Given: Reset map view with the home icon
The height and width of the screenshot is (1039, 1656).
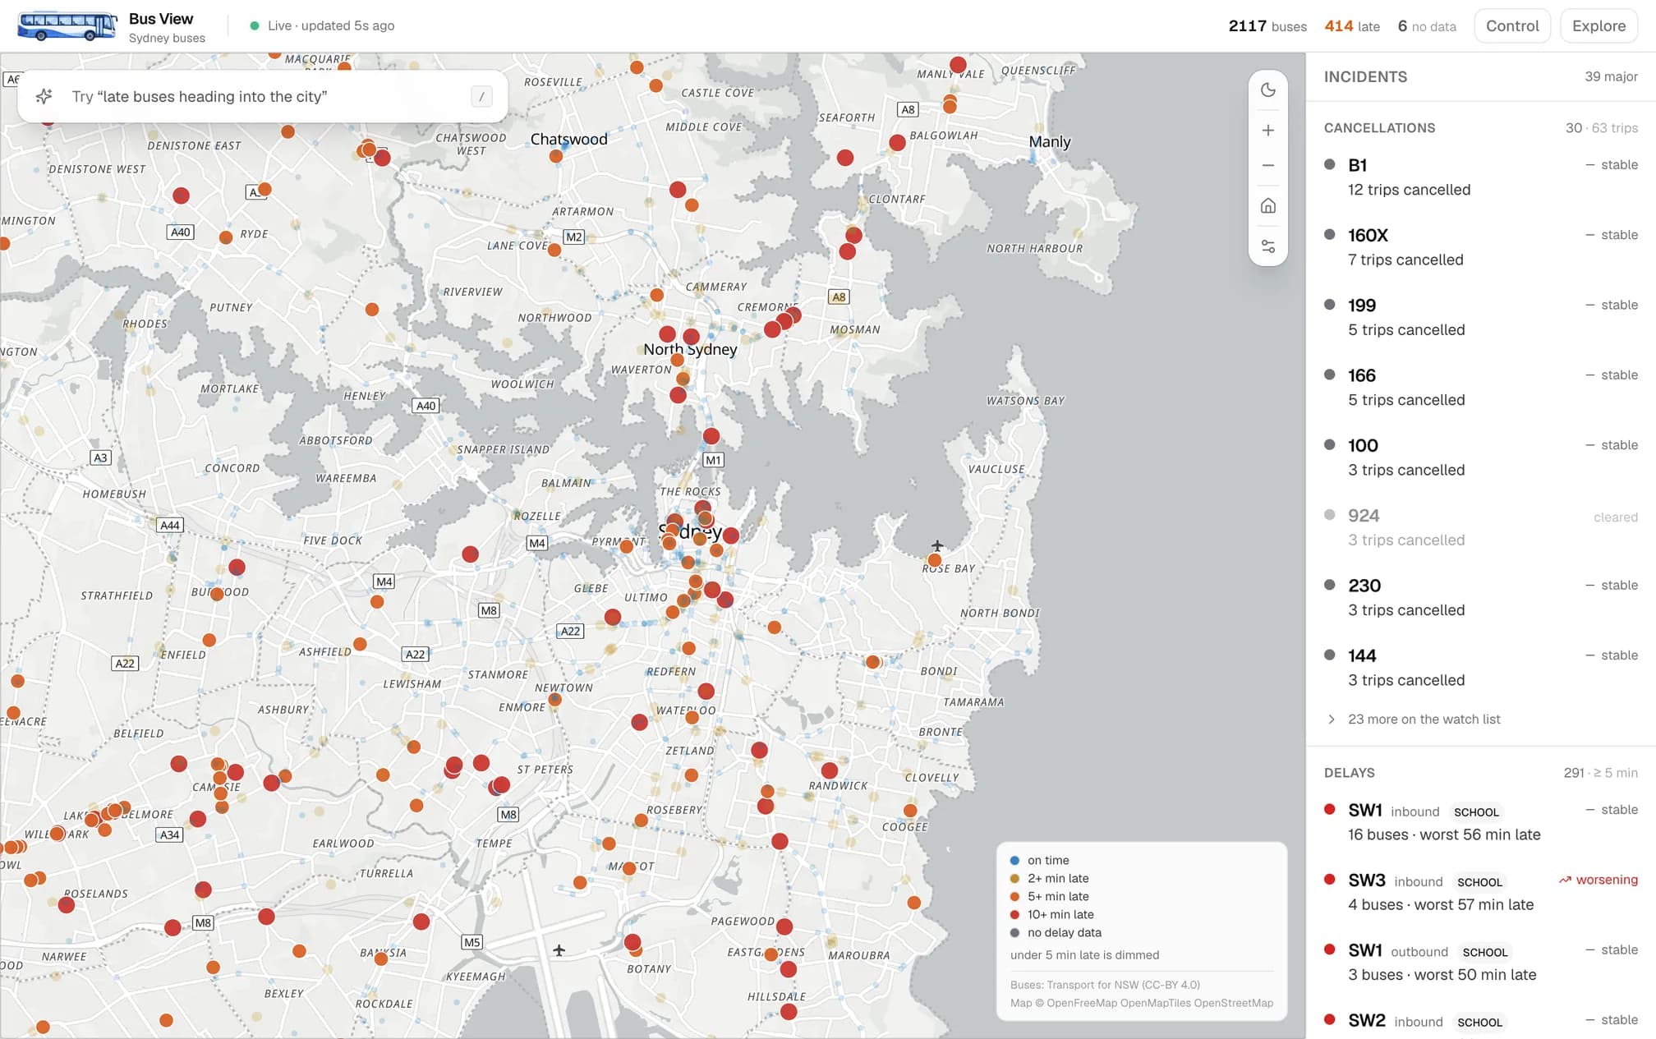Looking at the screenshot, I should click(1268, 206).
